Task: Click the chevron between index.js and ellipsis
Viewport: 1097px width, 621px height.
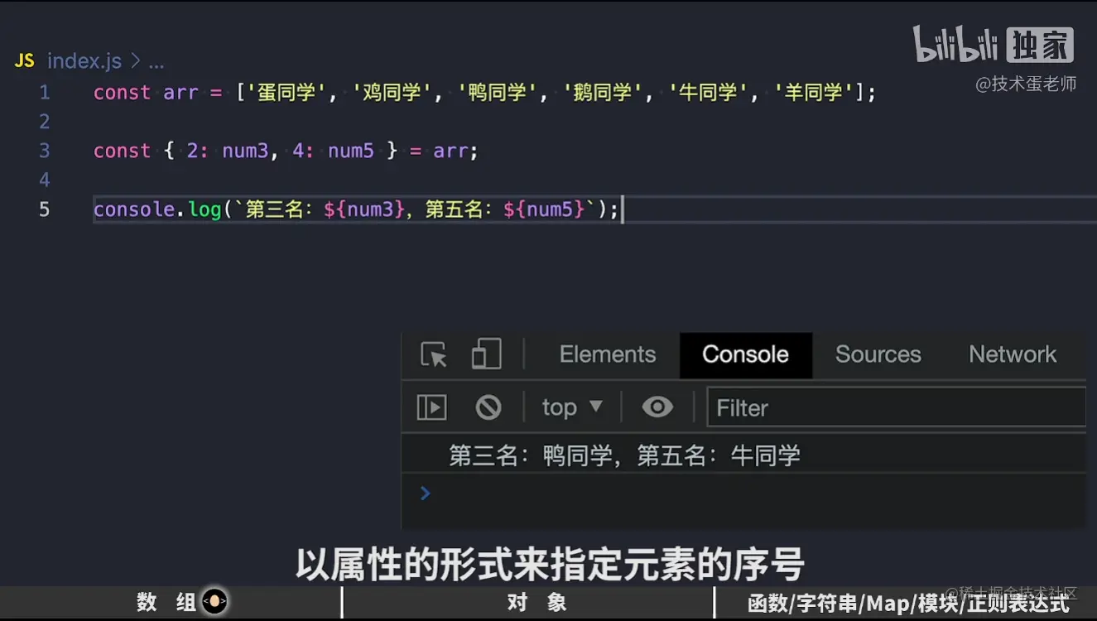Action: [135, 60]
